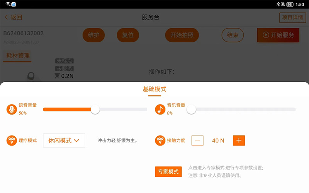Click the music volume slider handle
309x193 pixels.
(191, 110)
